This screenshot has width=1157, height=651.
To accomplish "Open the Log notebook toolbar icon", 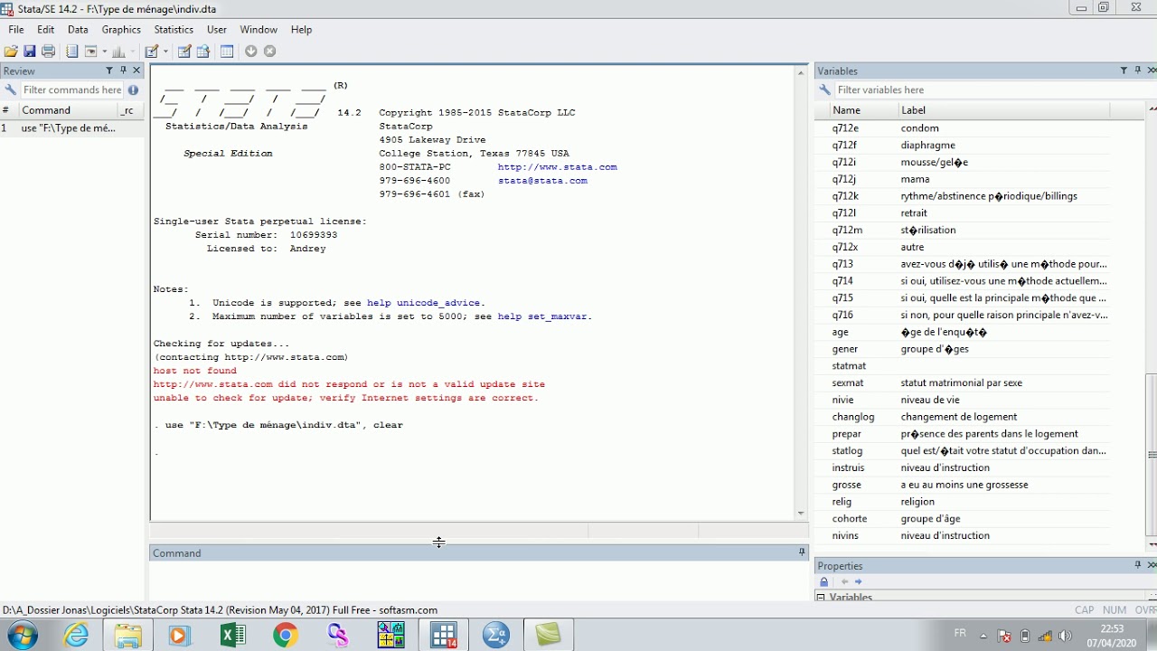I will coord(72,52).
